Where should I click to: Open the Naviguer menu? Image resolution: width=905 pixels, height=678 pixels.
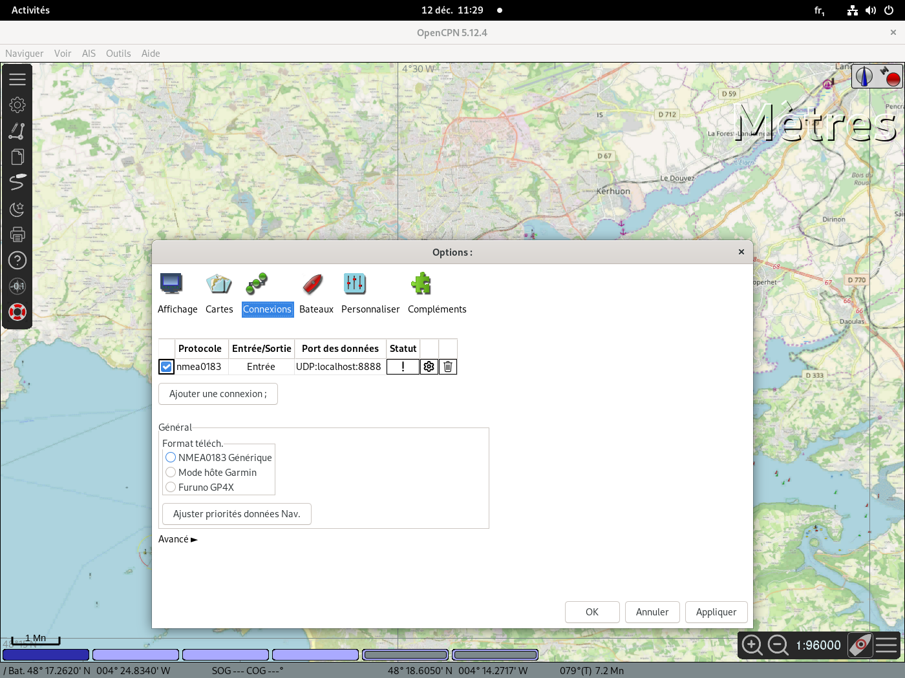pyautogui.click(x=25, y=54)
